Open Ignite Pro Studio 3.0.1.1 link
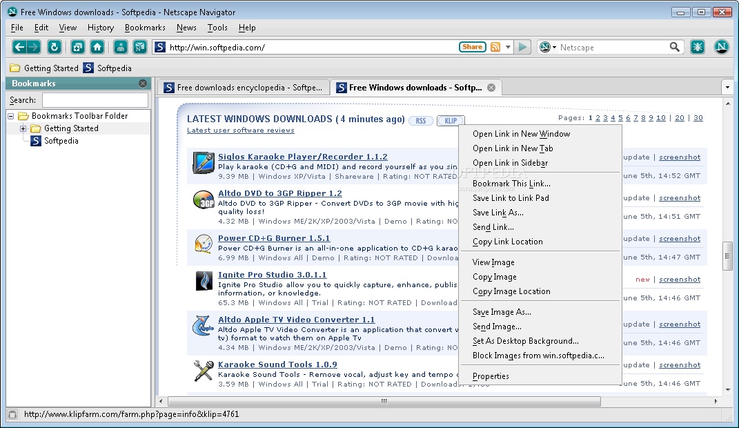The image size is (739, 428). 272,275
